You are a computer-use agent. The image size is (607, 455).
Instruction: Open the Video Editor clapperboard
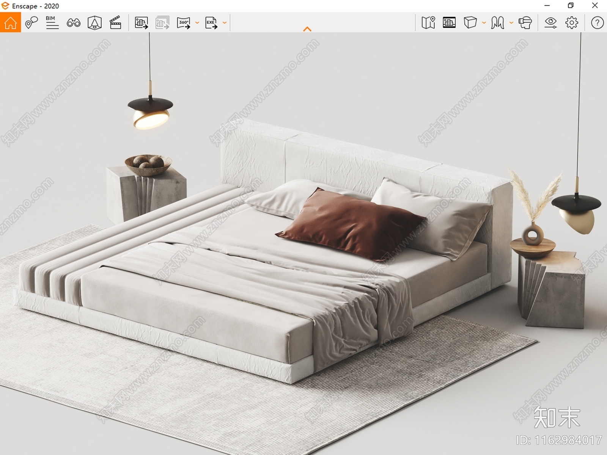pos(115,23)
